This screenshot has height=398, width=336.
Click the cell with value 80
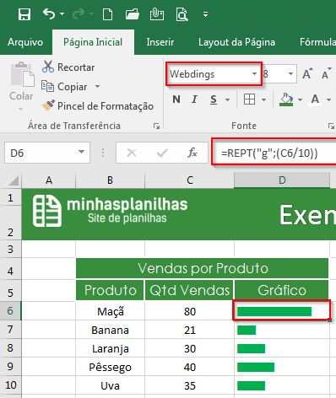(190, 311)
